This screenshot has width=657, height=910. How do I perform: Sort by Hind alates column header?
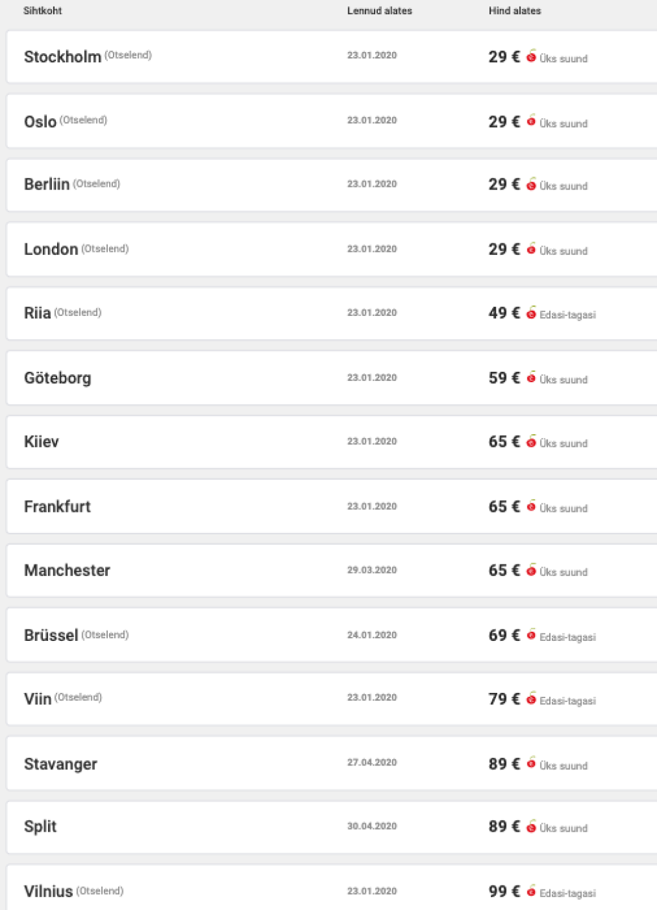click(x=515, y=11)
